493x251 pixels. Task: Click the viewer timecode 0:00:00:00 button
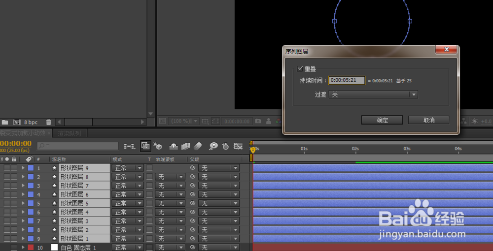tap(237, 121)
